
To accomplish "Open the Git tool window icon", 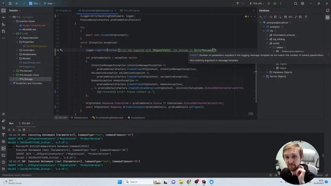I will click(x=4, y=169).
